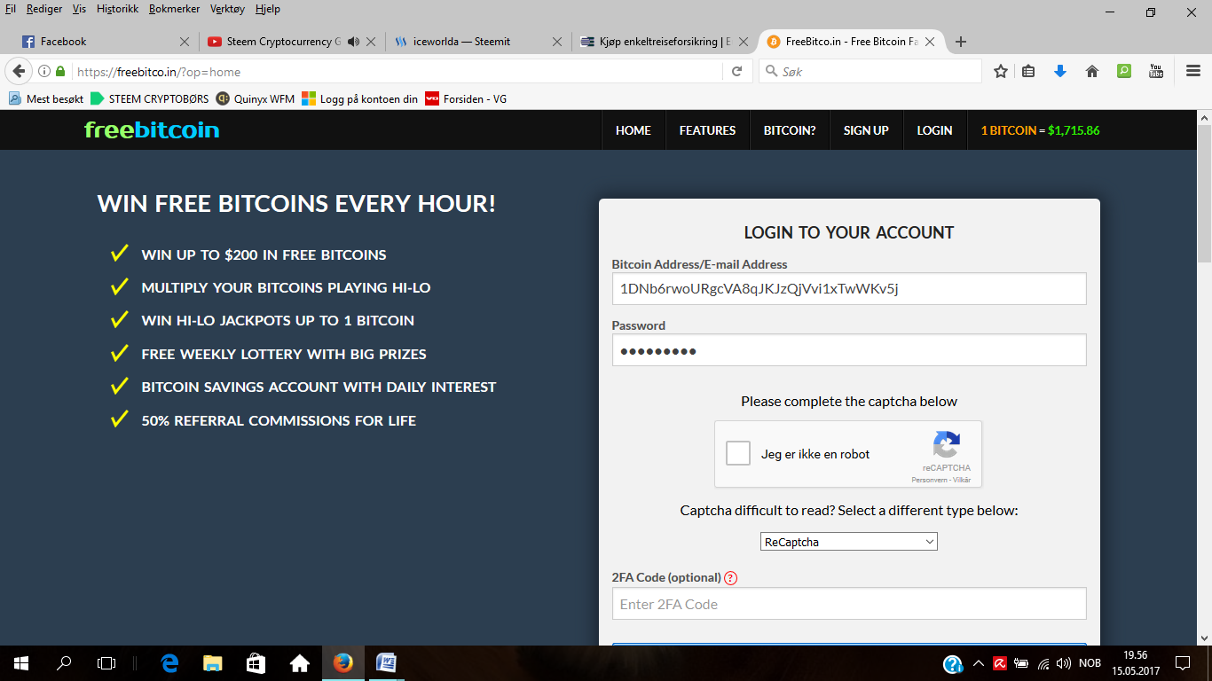Close the FreeBitco.in tab
The height and width of the screenshot is (681, 1212).
[930, 42]
